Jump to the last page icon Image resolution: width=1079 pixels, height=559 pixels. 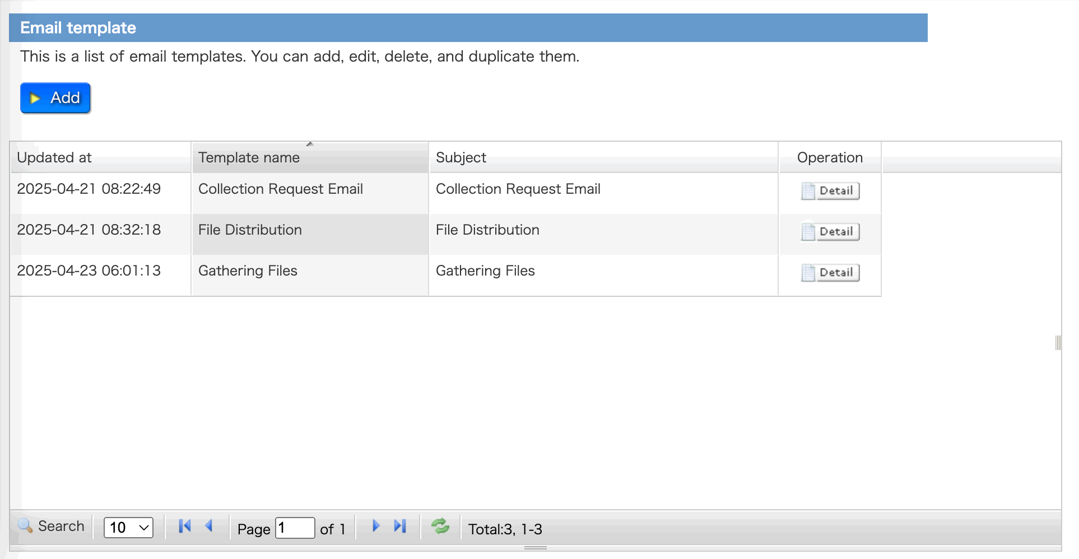[399, 526]
